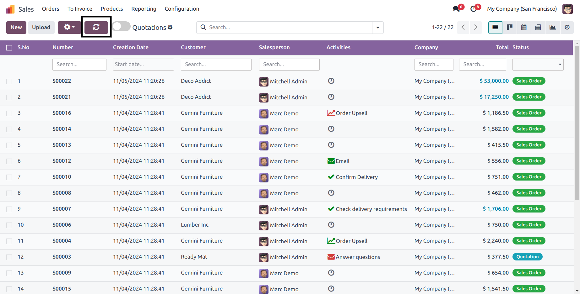Select checkbox for row S00022
Screen dimensions: 580x294
click(x=9, y=81)
